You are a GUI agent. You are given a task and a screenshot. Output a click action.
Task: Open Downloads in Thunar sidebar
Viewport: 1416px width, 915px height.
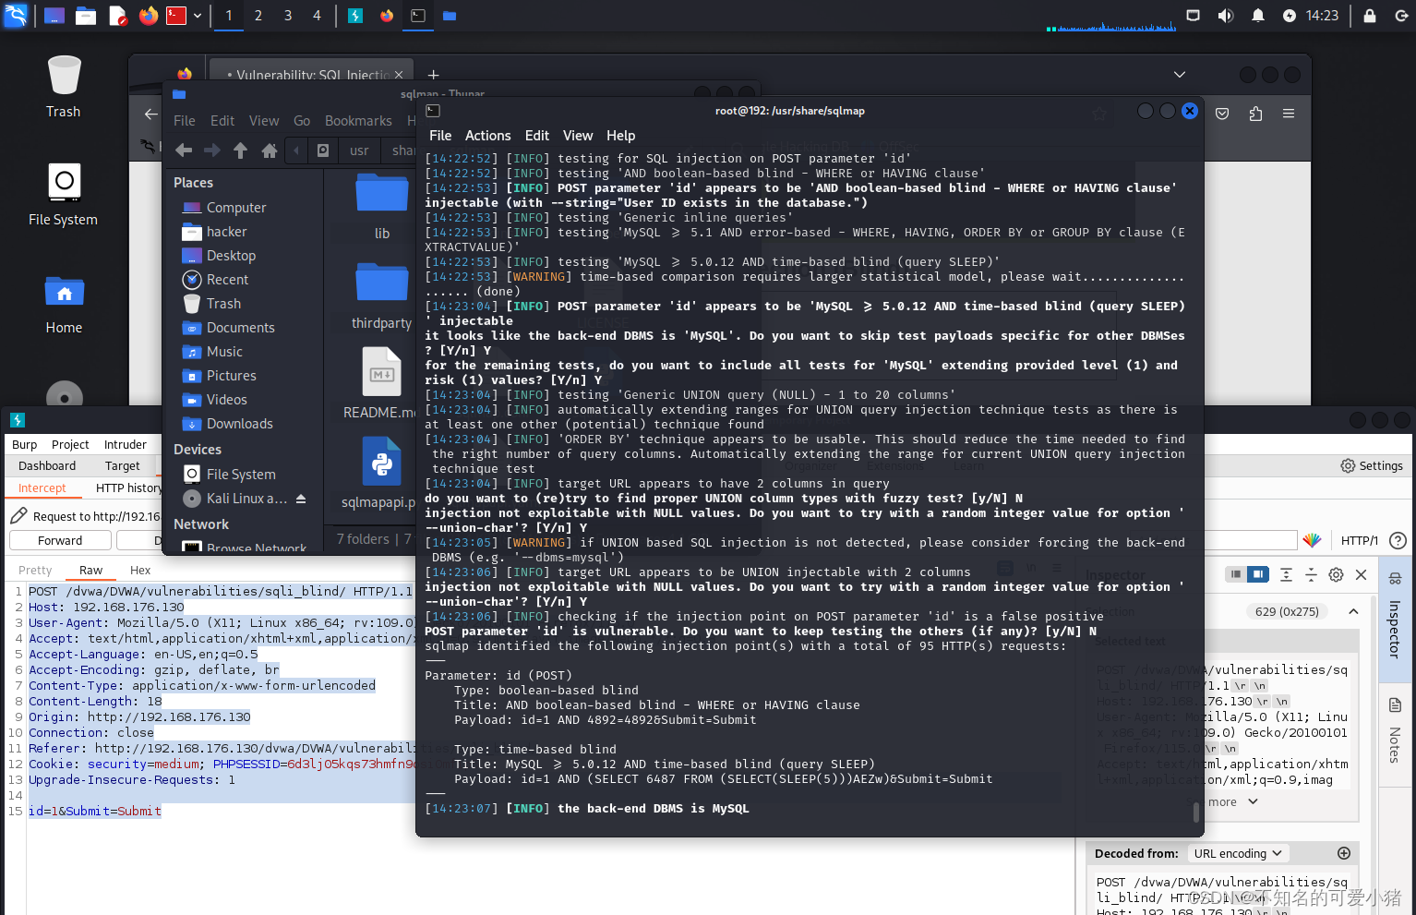[x=239, y=424]
